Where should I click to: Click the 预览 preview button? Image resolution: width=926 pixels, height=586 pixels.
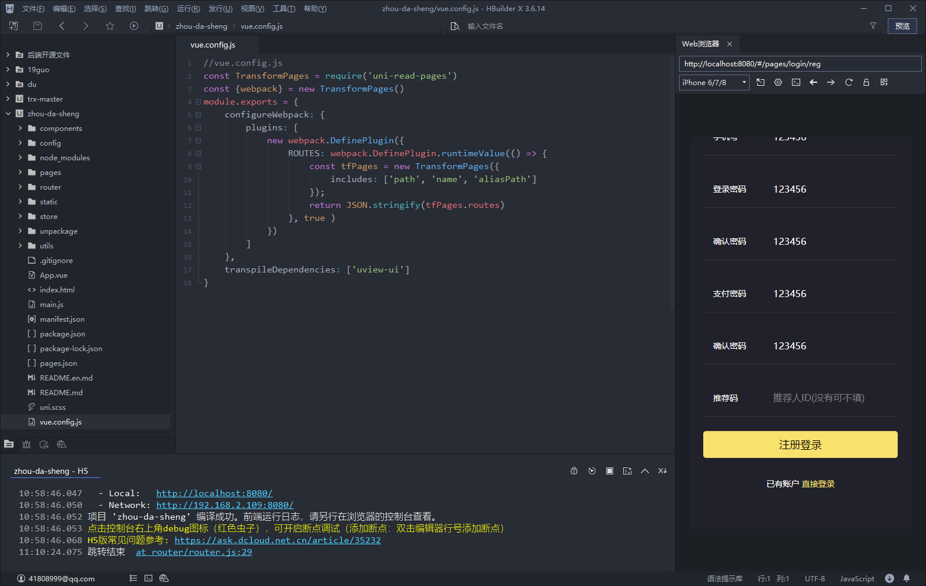tap(902, 26)
